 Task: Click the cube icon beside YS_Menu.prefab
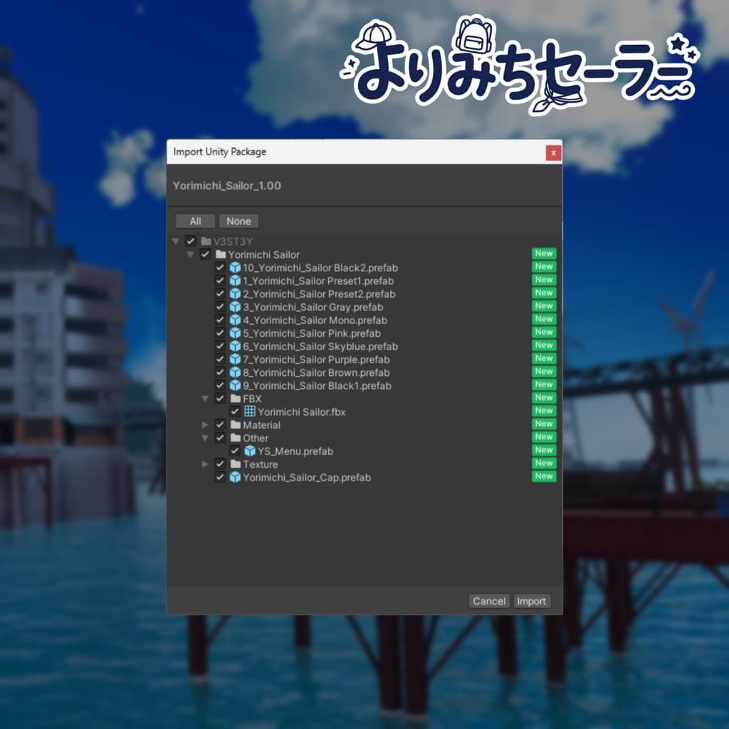pos(251,451)
